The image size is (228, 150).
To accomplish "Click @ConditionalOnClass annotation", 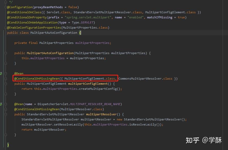I will pyautogui.click(x=24, y=12).
